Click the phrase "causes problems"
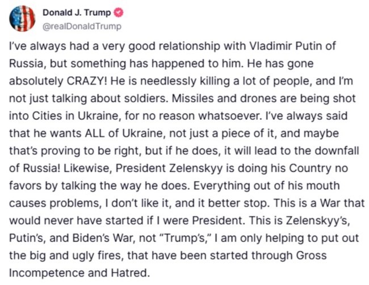 pos(47,200)
